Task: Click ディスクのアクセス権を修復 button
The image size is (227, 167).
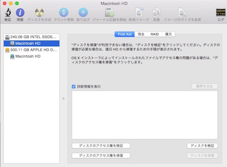Action: coord(101,156)
